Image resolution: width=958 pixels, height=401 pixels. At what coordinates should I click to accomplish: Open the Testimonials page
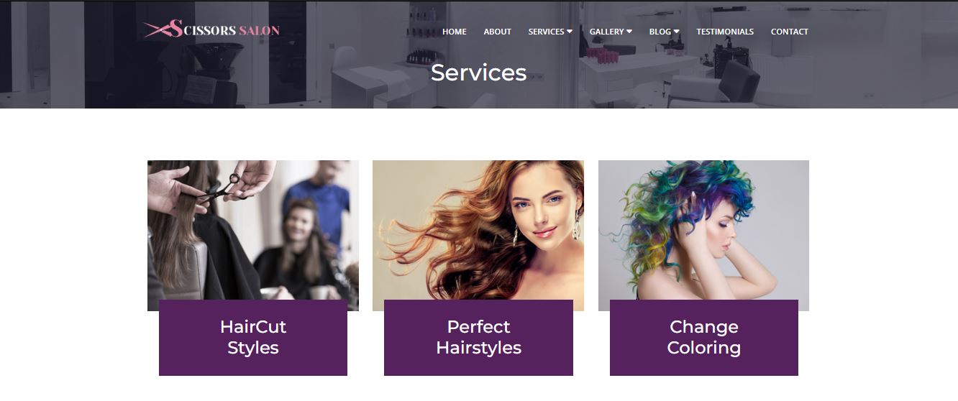725,32
